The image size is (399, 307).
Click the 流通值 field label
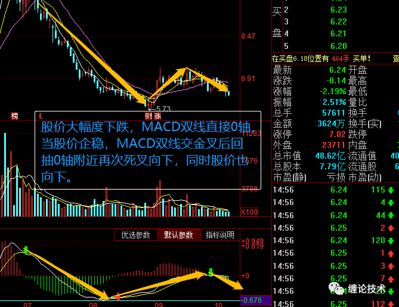[363, 156]
